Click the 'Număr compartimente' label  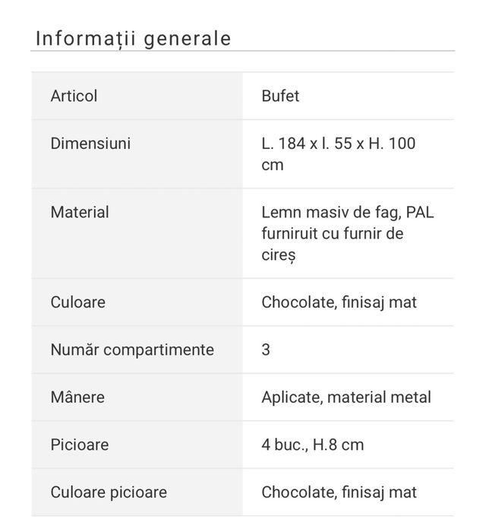132,350
